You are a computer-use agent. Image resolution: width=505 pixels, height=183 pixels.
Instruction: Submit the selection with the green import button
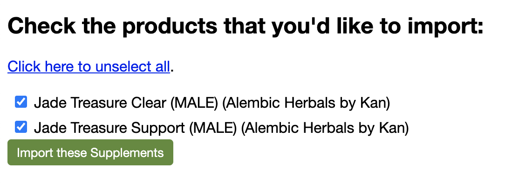tap(90, 152)
